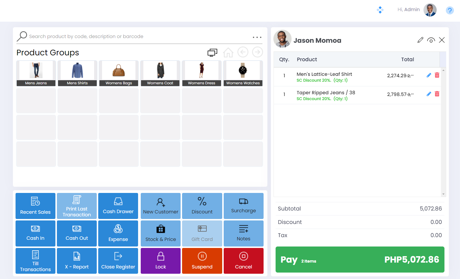Open the Discount function
460x279 pixels.
[x=202, y=206]
